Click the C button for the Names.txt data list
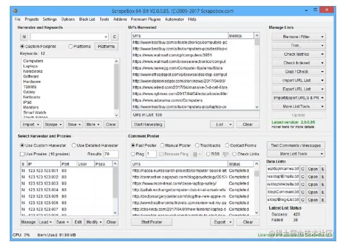Image resolution: width=340 pixels, height=245 pixels. pos(302,169)
